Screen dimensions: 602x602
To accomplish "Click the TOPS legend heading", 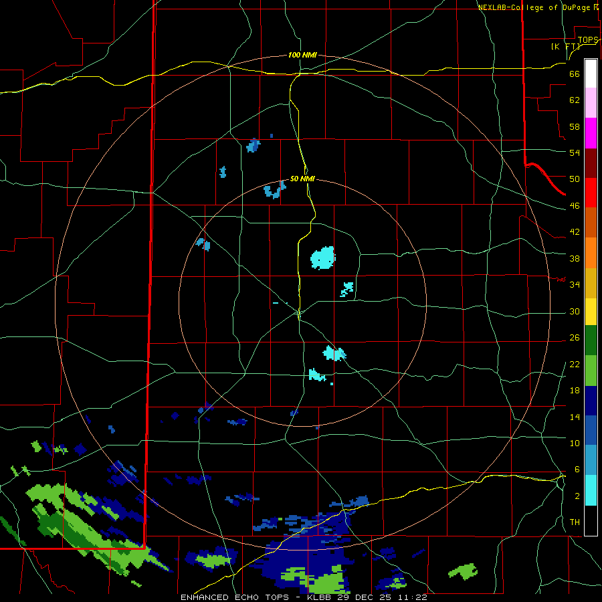I will [x=588, y=40].
